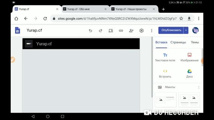Tap the Android recent apps button
214x120 pixels.
pos(63,116)
